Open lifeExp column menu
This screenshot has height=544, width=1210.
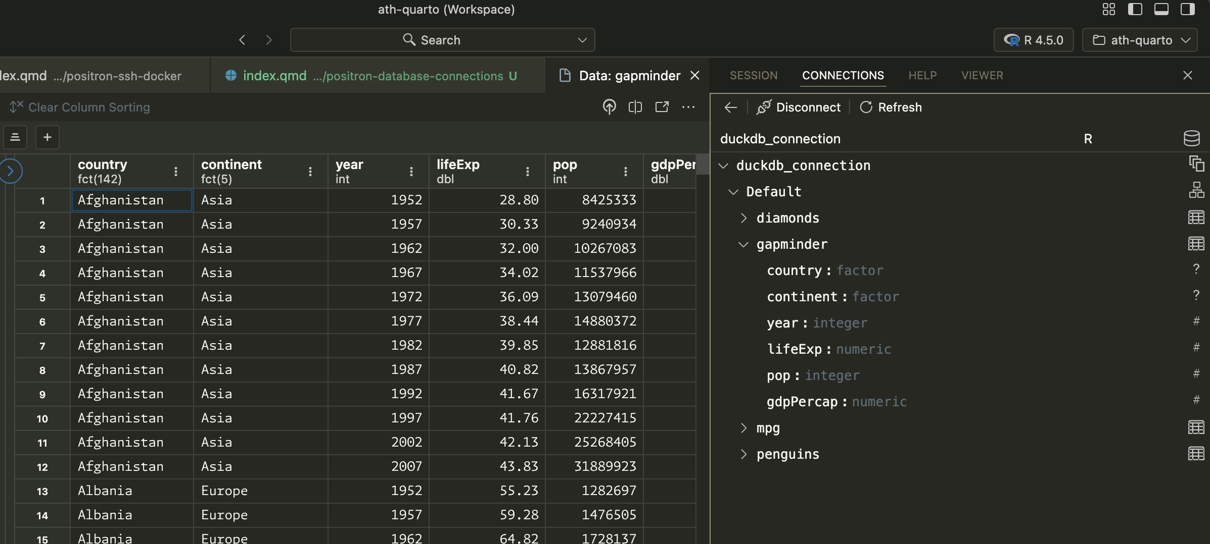coord(528,172)
